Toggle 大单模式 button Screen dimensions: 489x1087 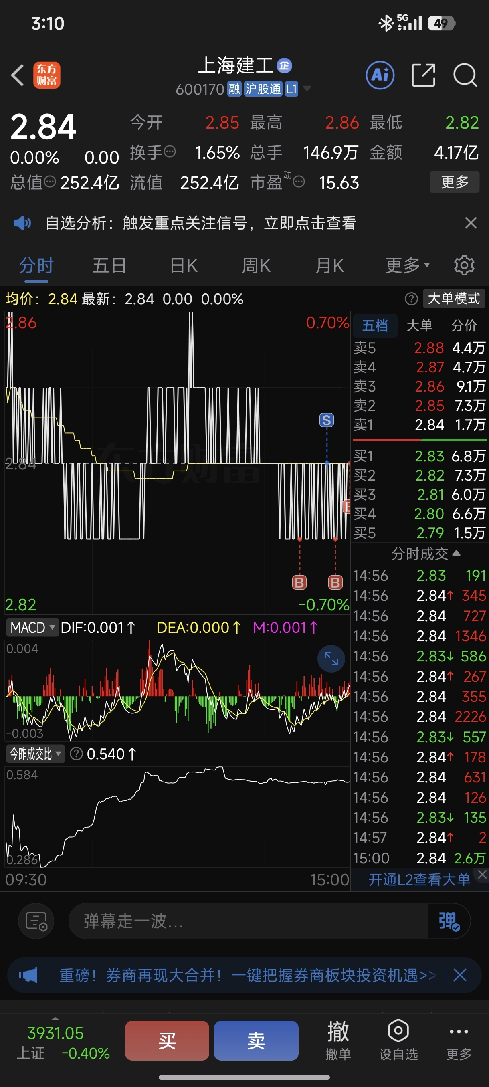click(454, 299)
